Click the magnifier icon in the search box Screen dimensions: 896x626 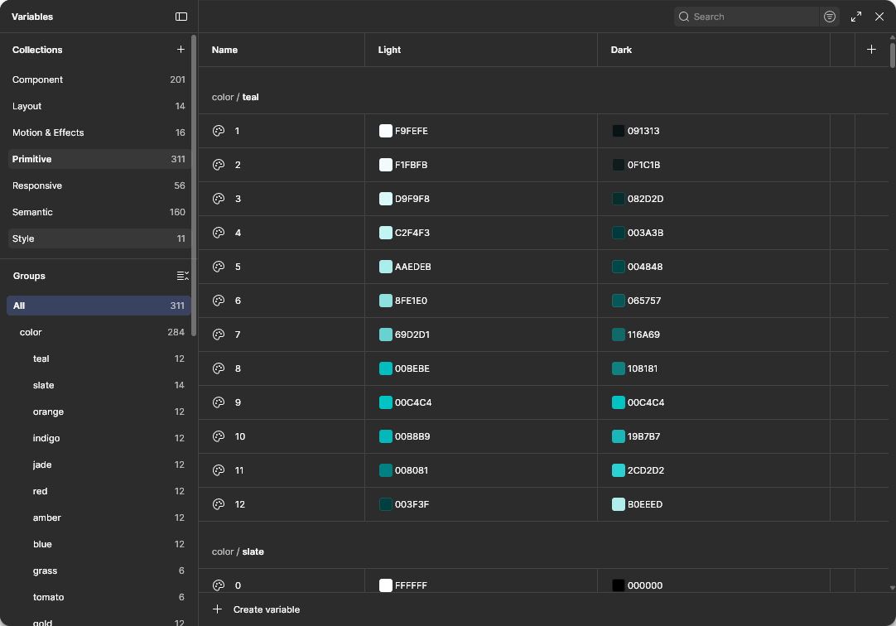[684, 17]
